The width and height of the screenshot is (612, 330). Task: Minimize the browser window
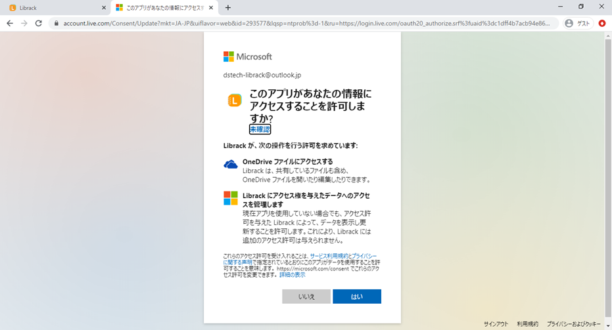[560, 7]
